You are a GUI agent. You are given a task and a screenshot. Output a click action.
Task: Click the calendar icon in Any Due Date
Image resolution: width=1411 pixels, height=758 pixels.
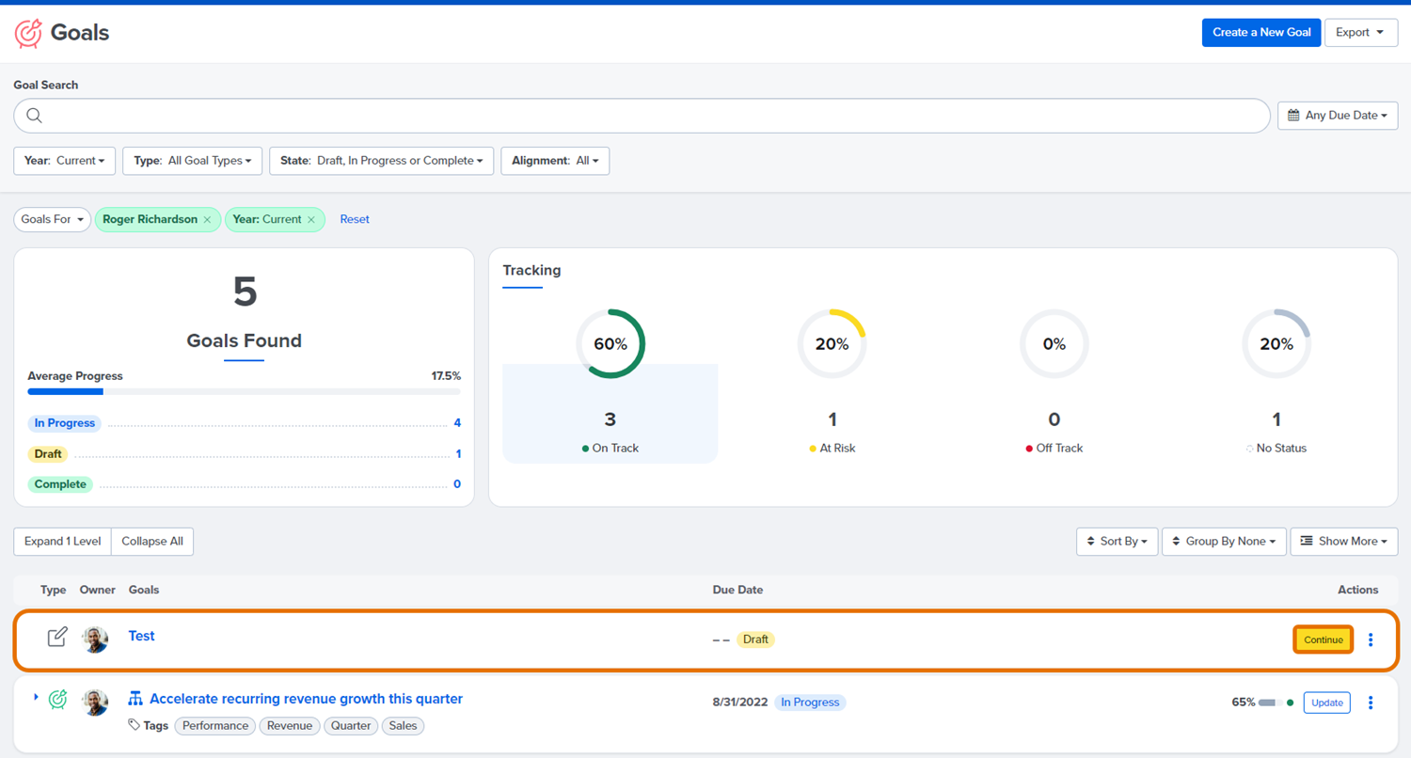click(1293, 115)
